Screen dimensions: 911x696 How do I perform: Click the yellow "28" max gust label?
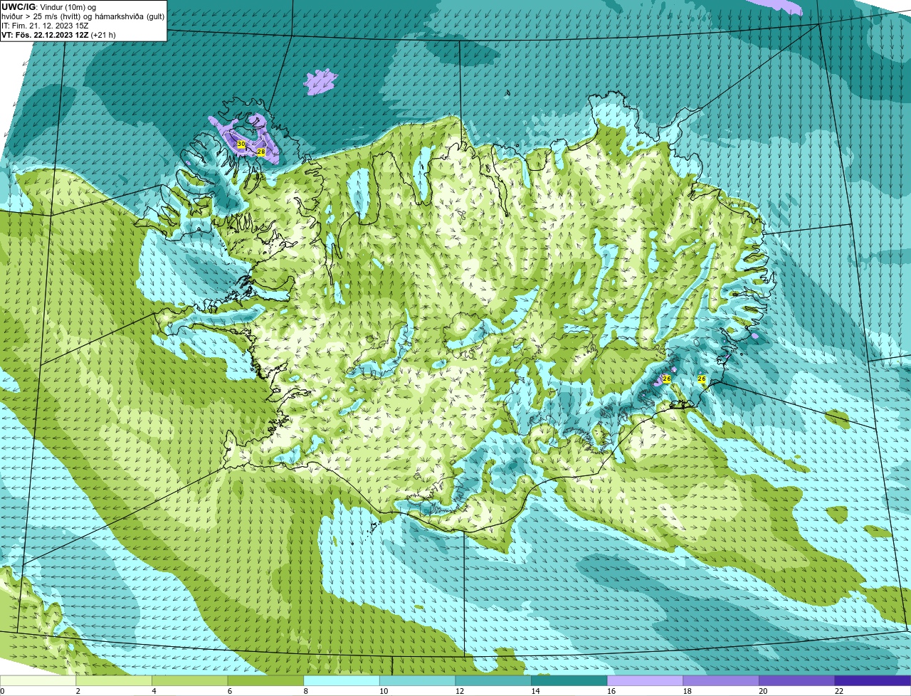coord(261,152)
